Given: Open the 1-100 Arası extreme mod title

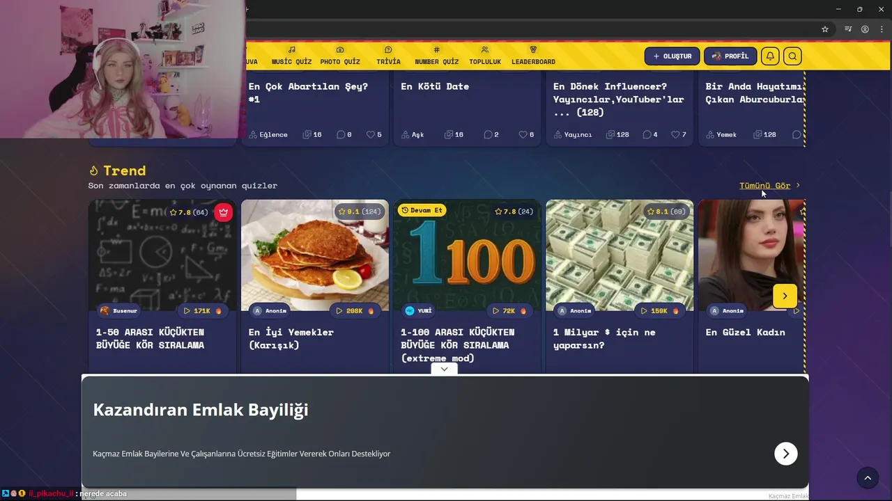Looking at the screenshot, I should (458, 345).
